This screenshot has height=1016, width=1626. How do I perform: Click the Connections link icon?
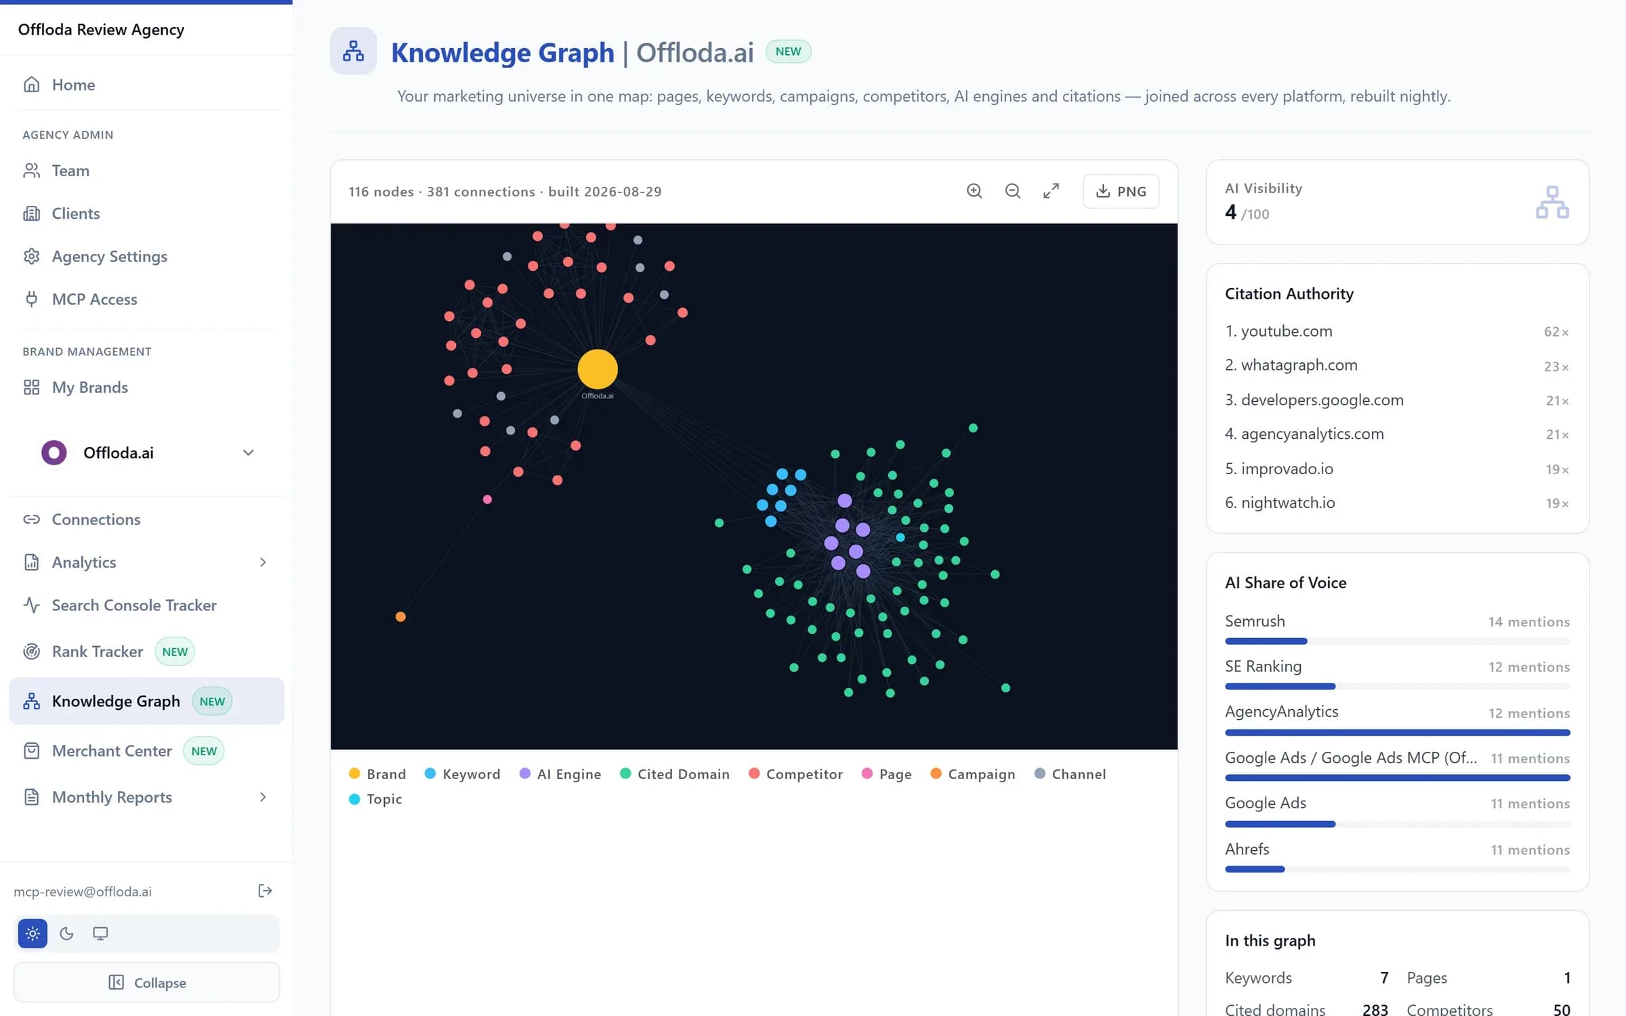point(31,519)
